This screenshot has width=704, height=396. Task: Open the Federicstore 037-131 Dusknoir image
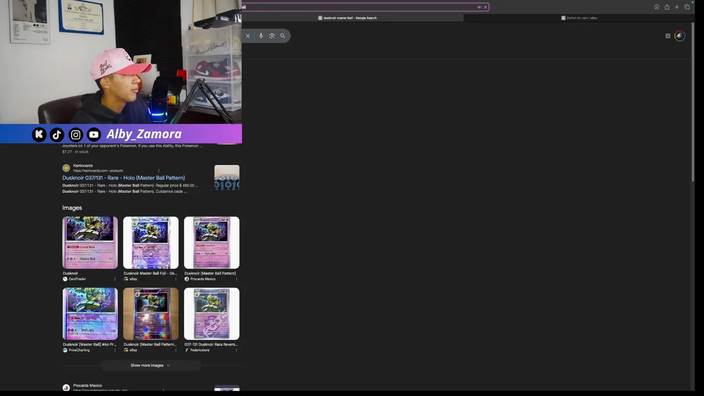point(212,313)
